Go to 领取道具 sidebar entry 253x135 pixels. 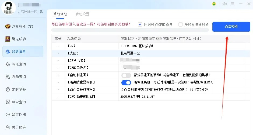tap(23, 52)
